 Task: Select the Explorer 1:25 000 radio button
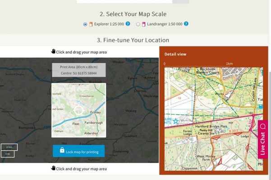pyautogui.click(x=85, y=24)
